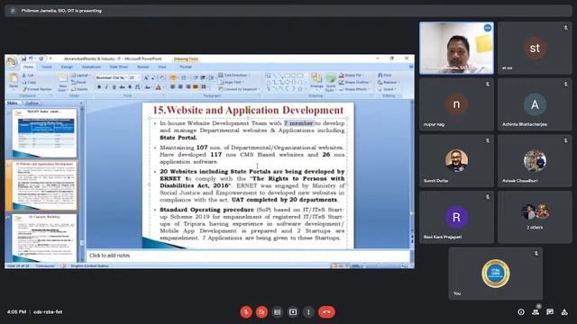
Task: Open Align Text dropdown
Action: click(x=231, y=82)
